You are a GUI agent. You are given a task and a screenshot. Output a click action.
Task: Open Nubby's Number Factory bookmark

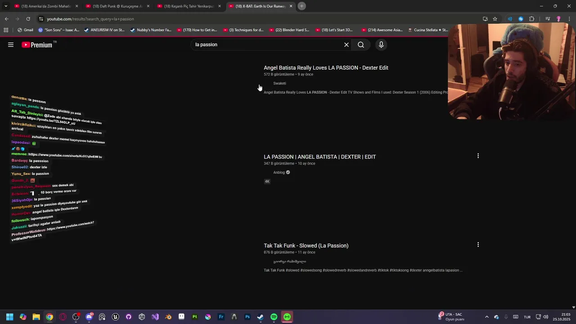tap(151, 30)
